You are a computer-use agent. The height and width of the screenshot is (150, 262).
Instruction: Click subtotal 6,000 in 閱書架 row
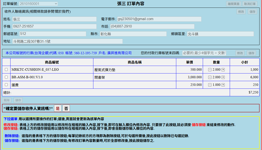[254, 77]
